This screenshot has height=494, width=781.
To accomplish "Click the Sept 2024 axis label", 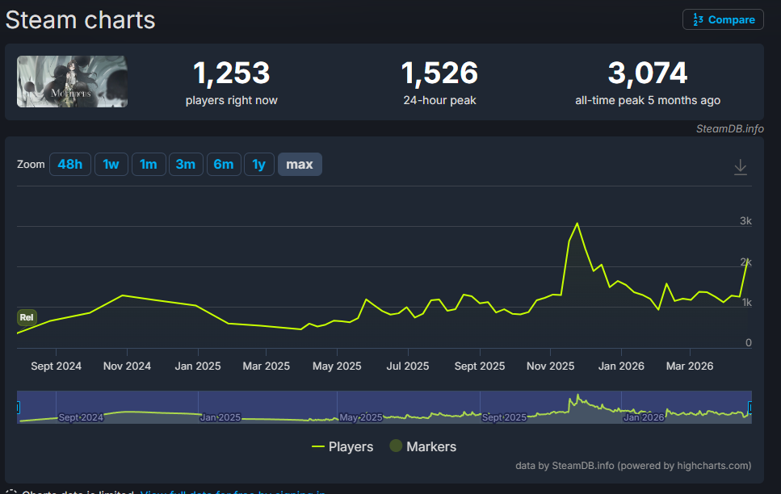I will tap(57, 366).
